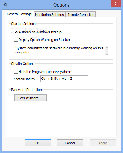Click the Password Protection group heading

click(26, 90)
